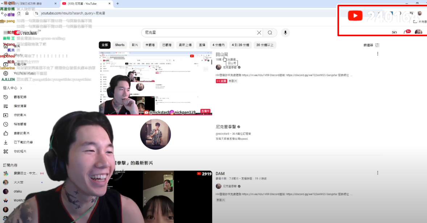Open site info icon in address bar
Image resolution: width=427 pixels, height=223 pixels.
(37, 13)
